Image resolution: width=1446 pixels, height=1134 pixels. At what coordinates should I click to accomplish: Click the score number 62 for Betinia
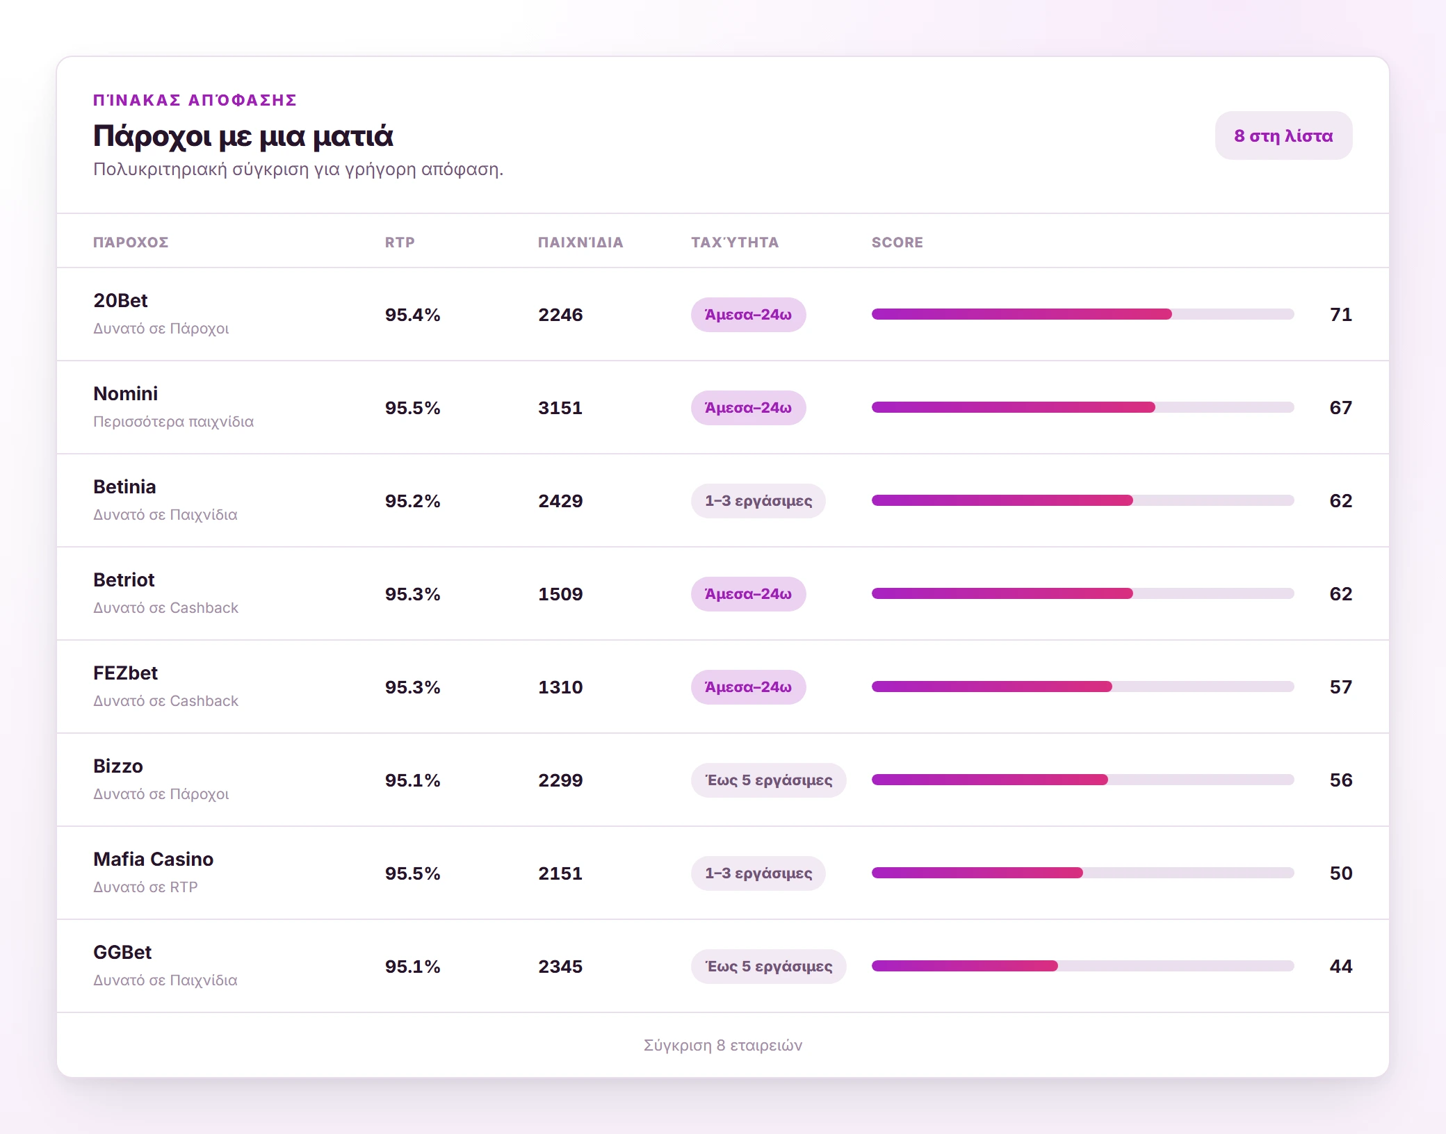pyautogui.click(x=1341, y=501)
